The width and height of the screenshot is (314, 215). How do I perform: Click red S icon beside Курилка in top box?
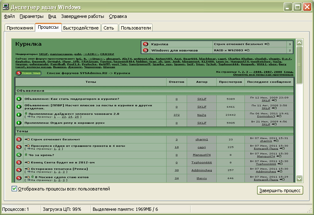(146, 44)
